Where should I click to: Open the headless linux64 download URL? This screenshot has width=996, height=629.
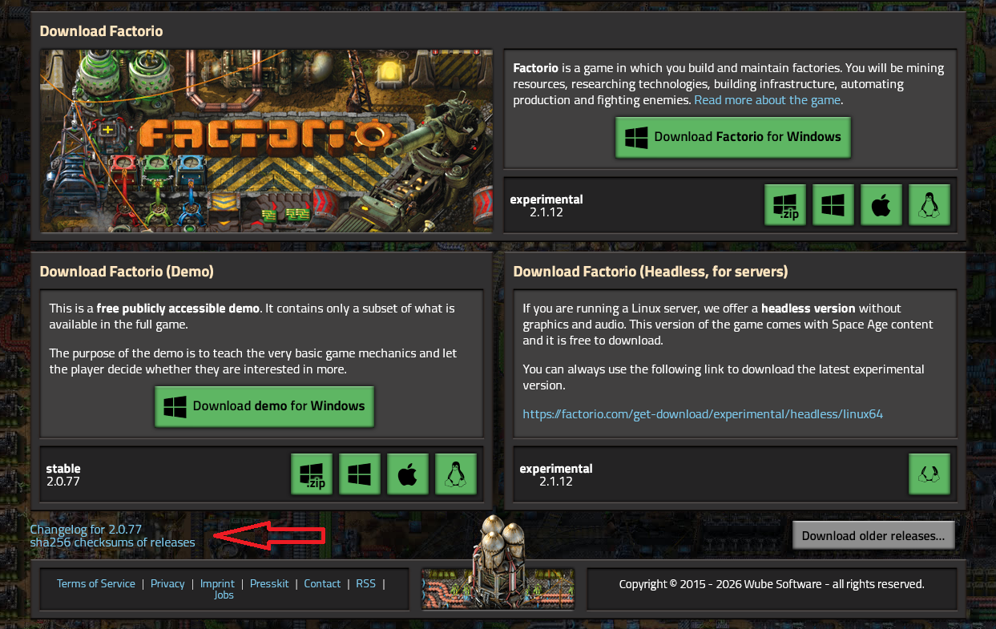point(703,414)
